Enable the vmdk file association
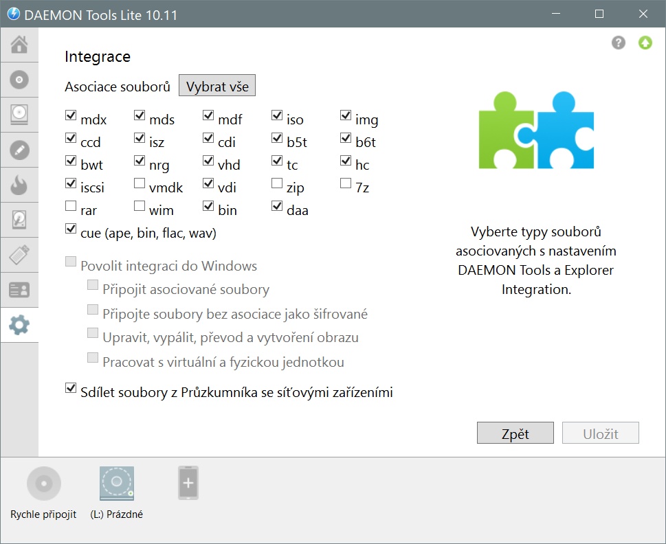Viewport: 666px width, 544px height. tap(140, 183)
